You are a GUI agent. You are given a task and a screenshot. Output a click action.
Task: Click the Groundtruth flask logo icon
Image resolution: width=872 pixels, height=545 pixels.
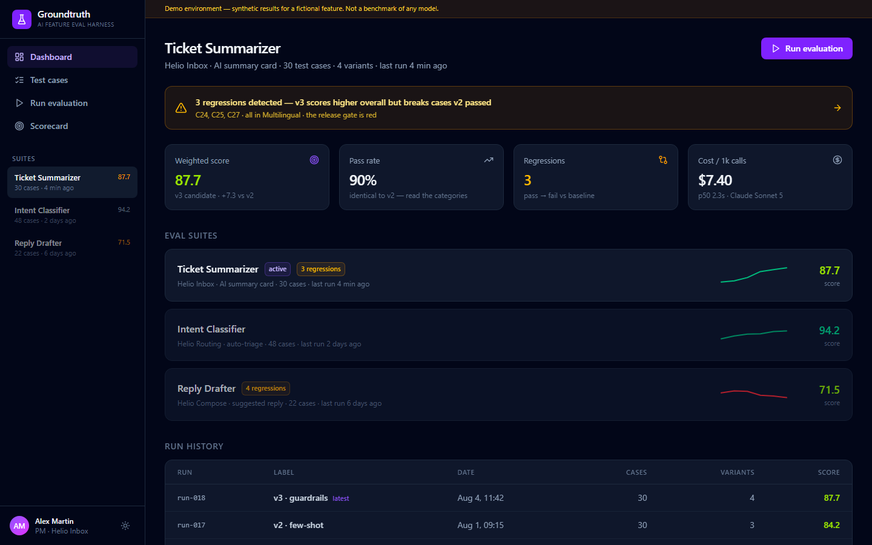22,19
